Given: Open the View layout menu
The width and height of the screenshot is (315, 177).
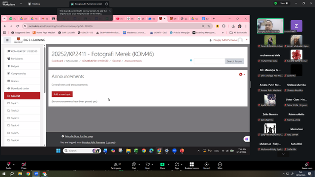Looking at the screenshot, I should [284, 3].
